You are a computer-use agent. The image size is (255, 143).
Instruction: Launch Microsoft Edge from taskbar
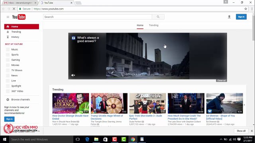click(87, 139)
